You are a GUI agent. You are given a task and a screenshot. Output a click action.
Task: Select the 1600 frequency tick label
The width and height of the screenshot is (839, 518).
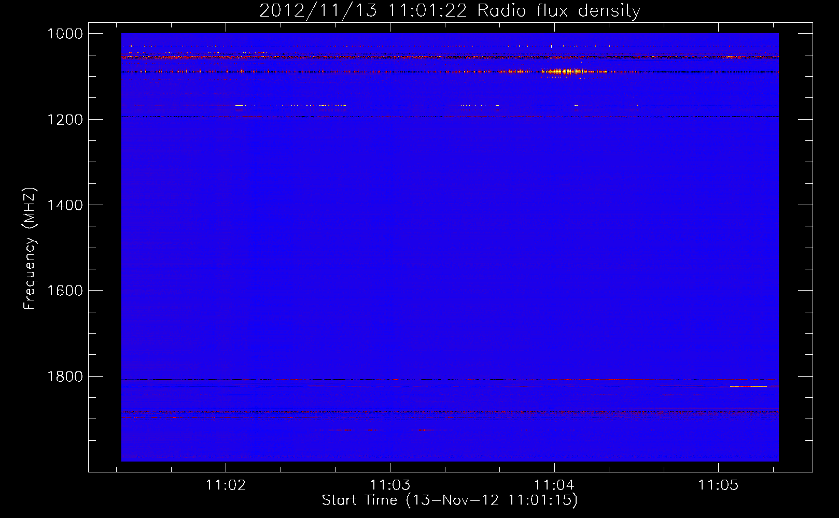point(65,291)
